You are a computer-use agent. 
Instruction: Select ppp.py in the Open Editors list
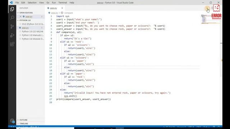pyautogui.click(x=29, y=16)
